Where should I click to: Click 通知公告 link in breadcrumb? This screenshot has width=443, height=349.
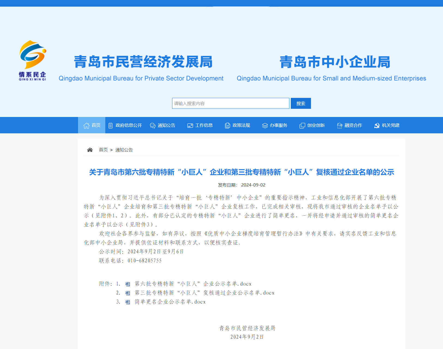pos(124,150)
